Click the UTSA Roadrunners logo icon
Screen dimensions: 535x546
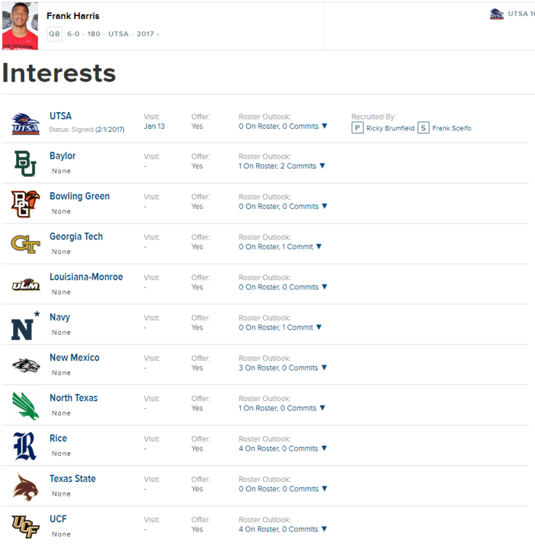tap(25, 124)
